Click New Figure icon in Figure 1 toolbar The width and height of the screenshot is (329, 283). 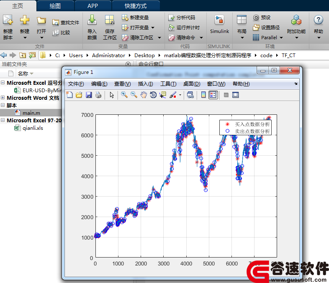coord(69,95)
